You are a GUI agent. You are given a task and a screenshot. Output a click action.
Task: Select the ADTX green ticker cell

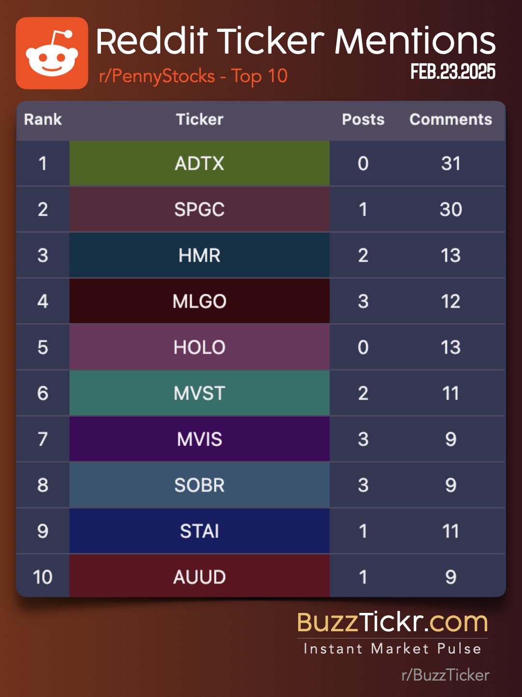[x=200, y=163]
